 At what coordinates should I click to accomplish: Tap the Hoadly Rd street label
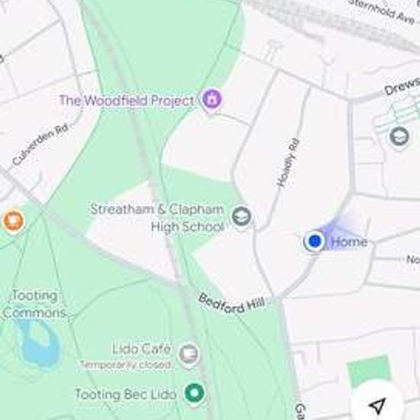click(x=288, y=163)
